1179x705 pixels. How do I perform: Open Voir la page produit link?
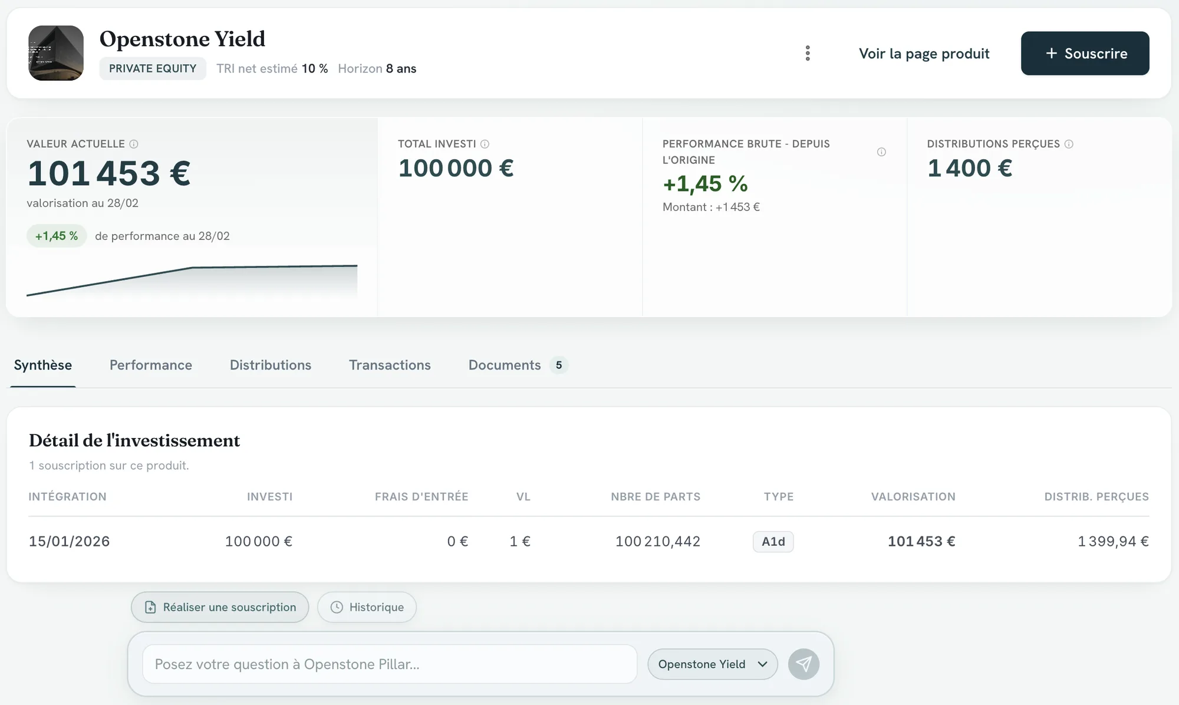click(924, 54)
